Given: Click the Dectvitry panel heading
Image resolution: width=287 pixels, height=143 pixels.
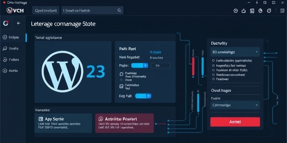Looking at the screenshot, I should click(219, 43).
